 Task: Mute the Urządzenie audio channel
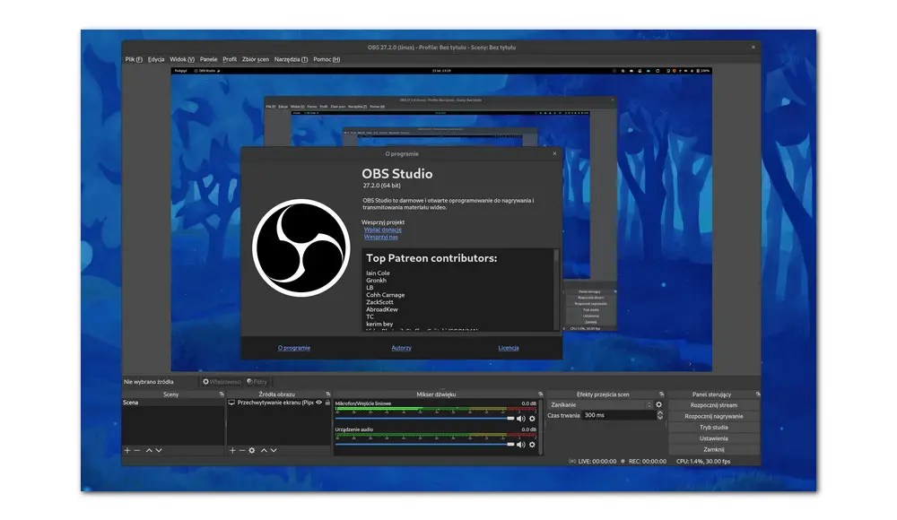click(520, 445)
